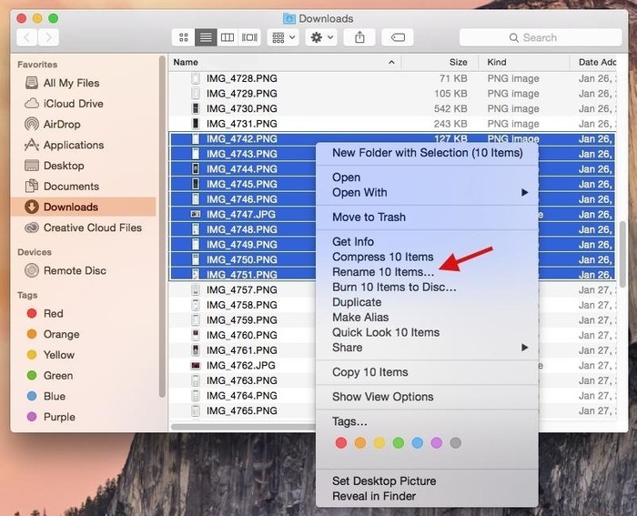Choose Move to Trash menu entry
Viewport: 637px width, 516px height.
coord(369,217)
